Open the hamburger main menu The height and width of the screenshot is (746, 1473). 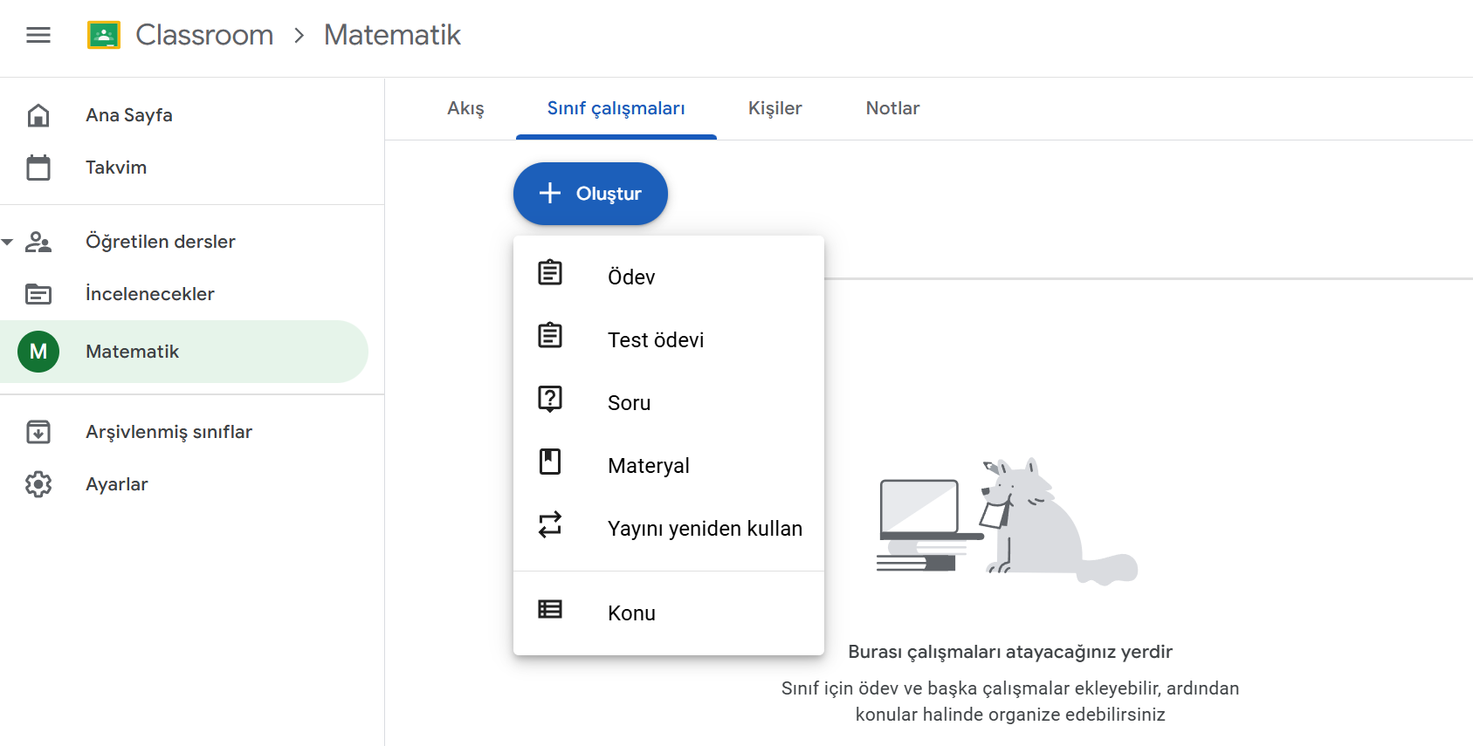click(x=38, y=35)
